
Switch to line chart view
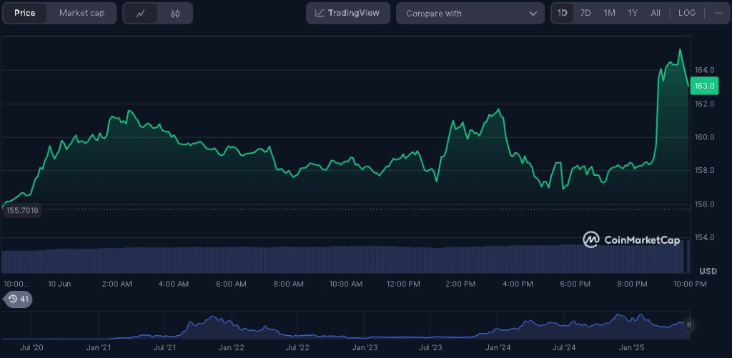click(x=141, y=13)
